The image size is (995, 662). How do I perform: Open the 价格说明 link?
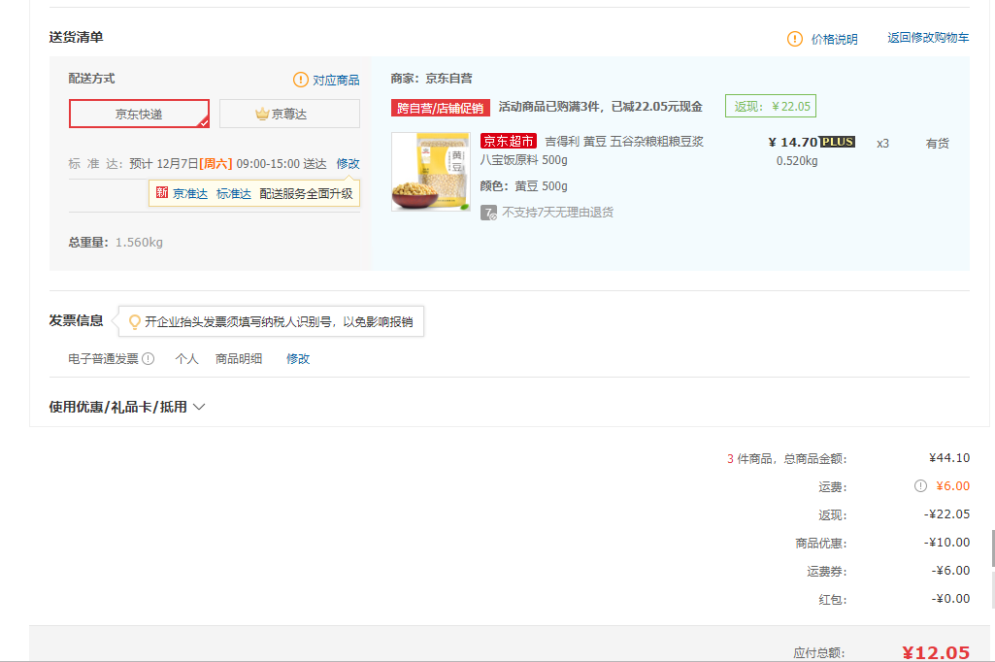(x=835, y=40)
